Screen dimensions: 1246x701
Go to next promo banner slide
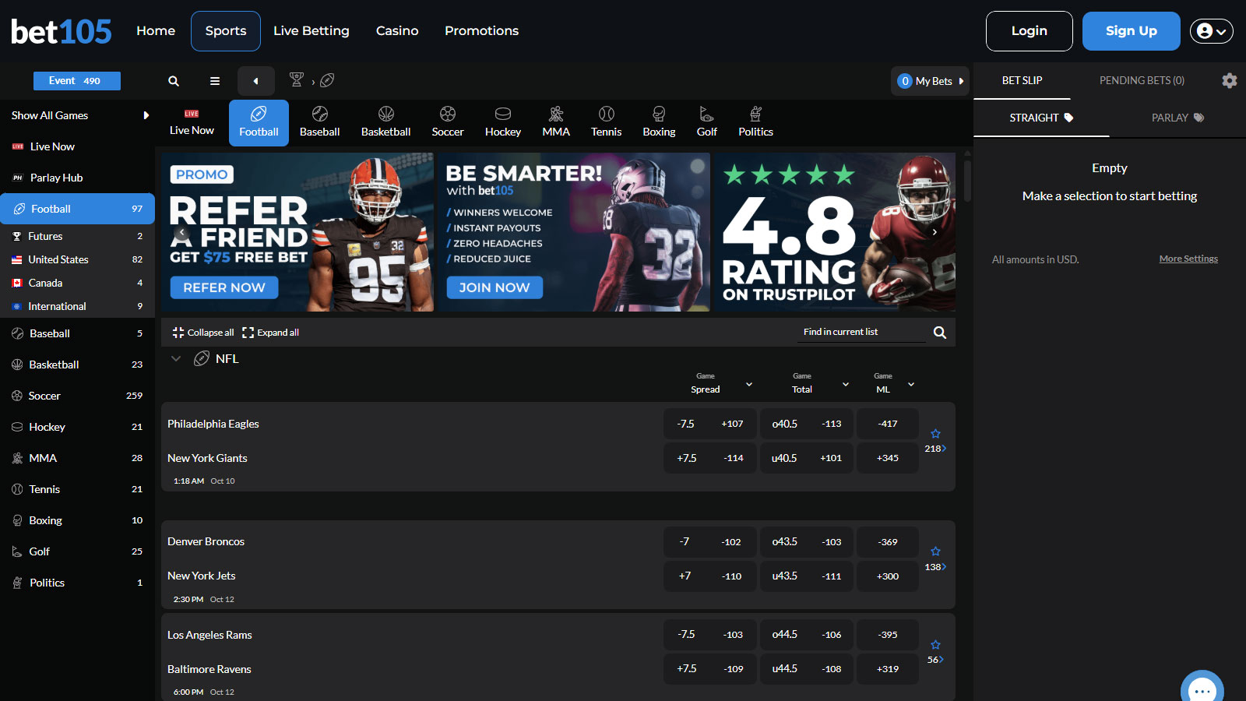(x=935, y=232)
